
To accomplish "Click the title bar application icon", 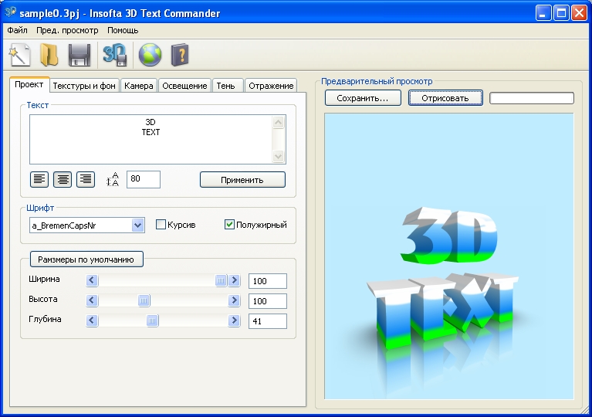I will pos(11,13).
